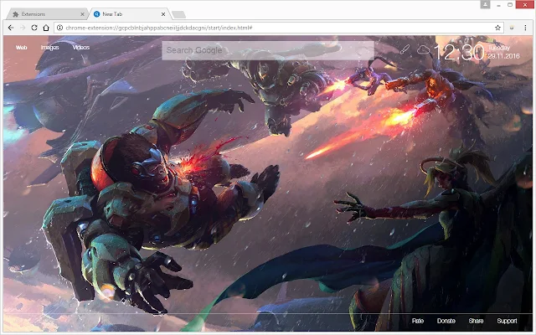Go back with the browser back arrow
Viewport: 536px width, 335px height.
(11, 28)
